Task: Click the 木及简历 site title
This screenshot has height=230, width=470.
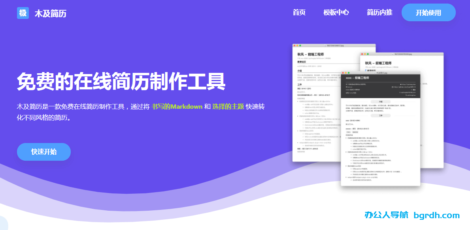Action: click(x=50, y=13)
